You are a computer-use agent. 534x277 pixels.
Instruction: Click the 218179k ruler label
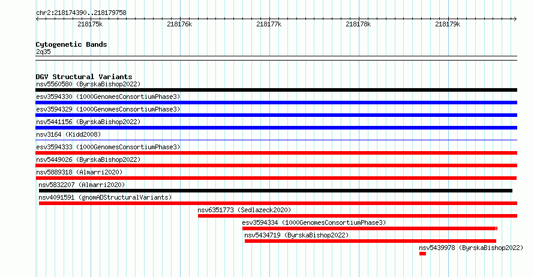click(x=448, y=24)
